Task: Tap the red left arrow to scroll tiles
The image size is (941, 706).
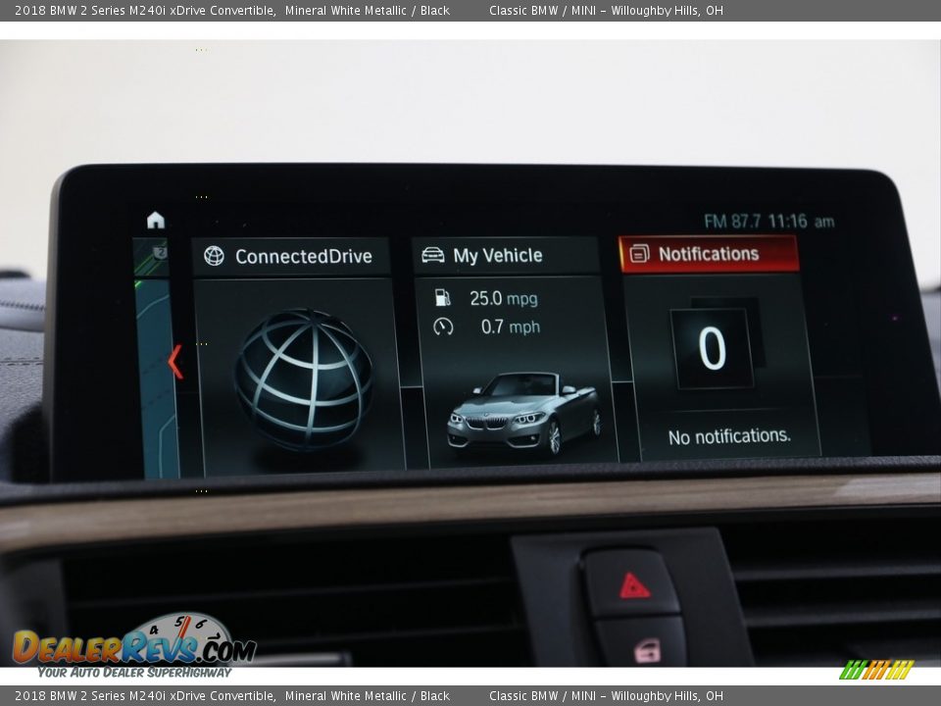Action: pyautogui.click(x=175, y=361)
